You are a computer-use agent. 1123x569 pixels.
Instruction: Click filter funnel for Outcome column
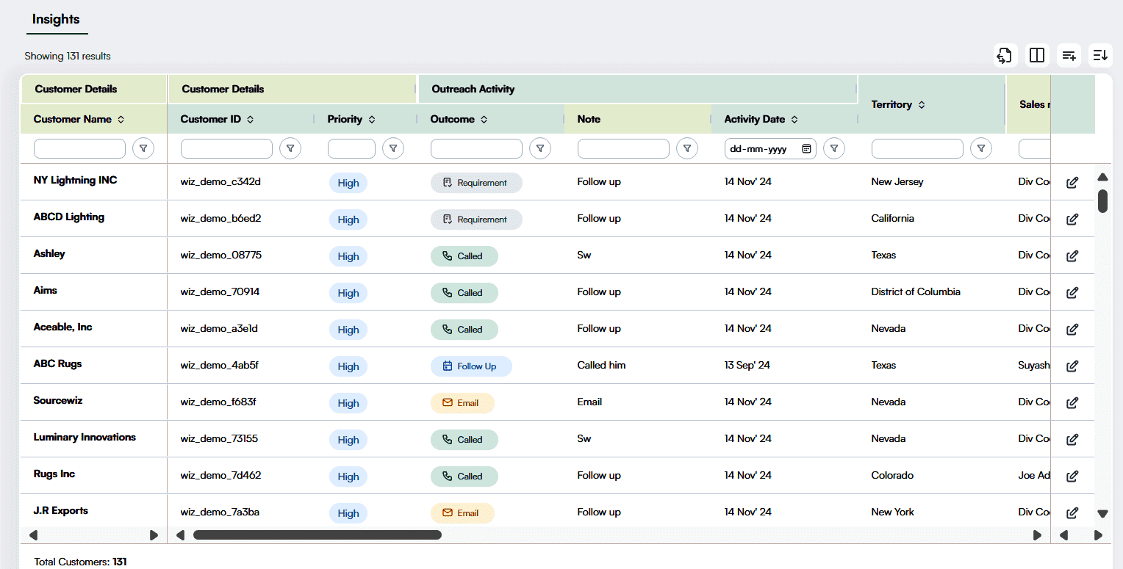(540, 149)
